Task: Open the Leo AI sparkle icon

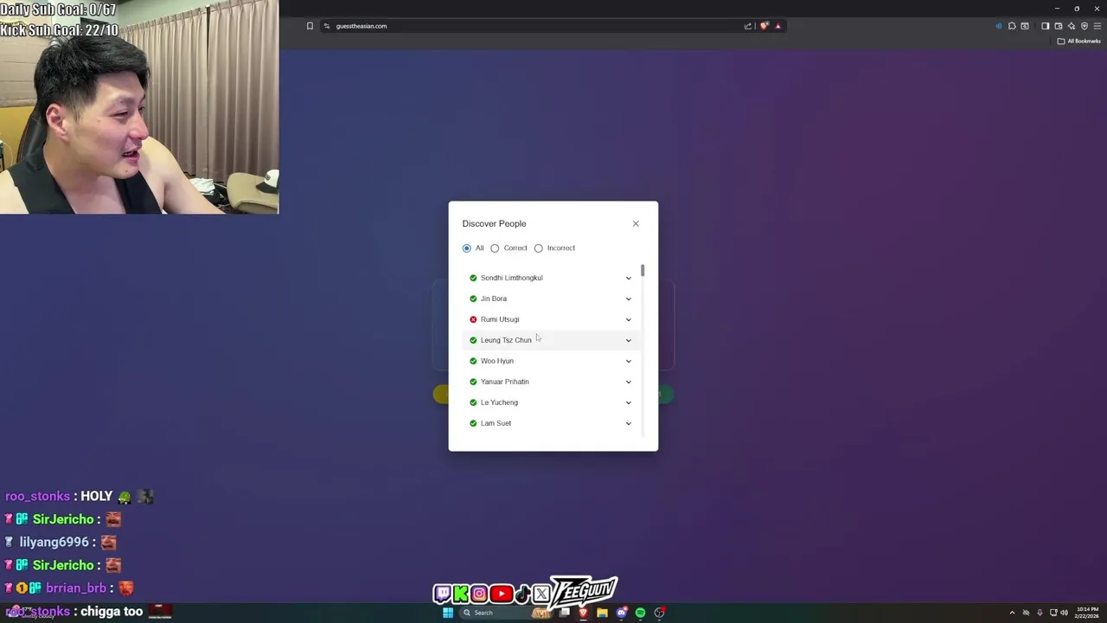Action: (x=1072, y=26)
